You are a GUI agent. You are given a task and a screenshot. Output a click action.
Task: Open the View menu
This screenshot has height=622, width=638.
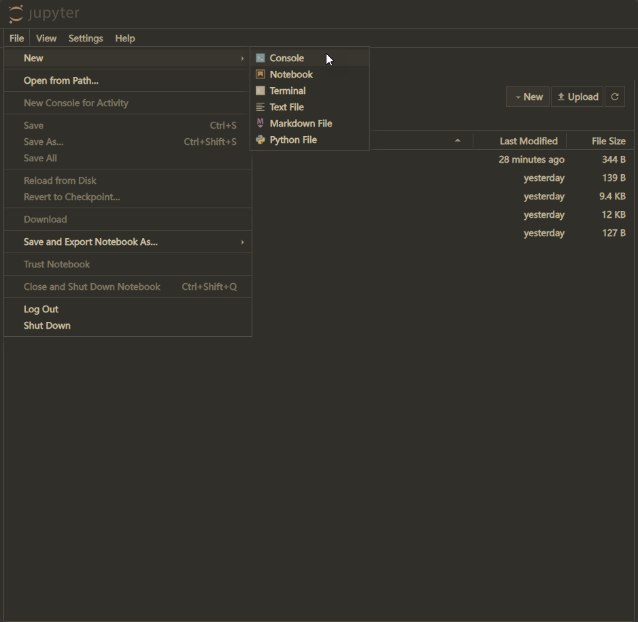tap(46, 38)
